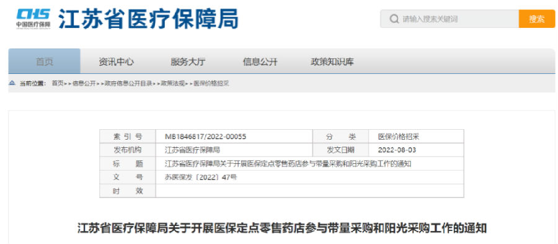The image size is (558, 244).
Task: Go to 首页 in the breadcrumb
Action: coord(57,83)
